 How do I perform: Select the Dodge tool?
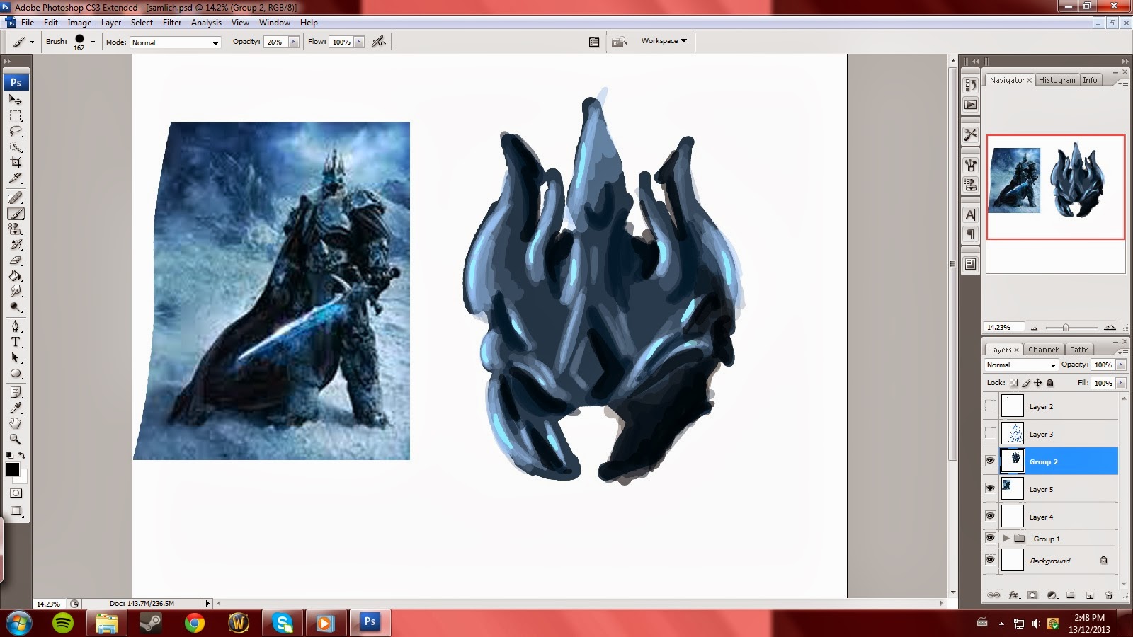pos(16,307)
